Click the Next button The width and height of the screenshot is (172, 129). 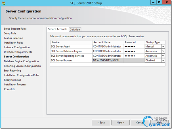click(120, 122)
